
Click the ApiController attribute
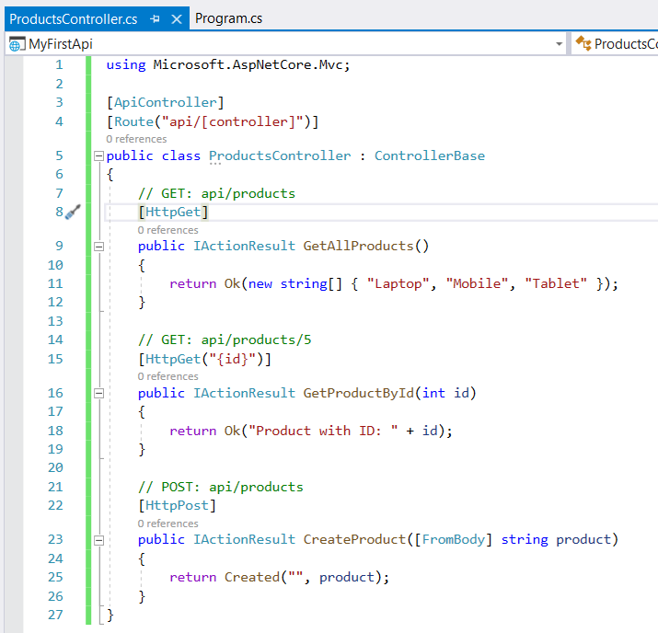(x=166, y=102)
